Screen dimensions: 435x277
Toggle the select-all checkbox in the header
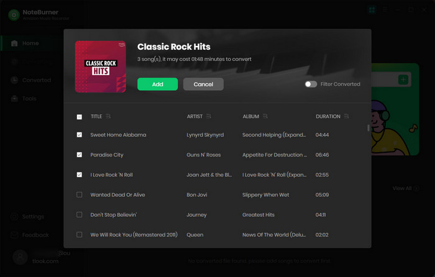[x=80, y=117]
